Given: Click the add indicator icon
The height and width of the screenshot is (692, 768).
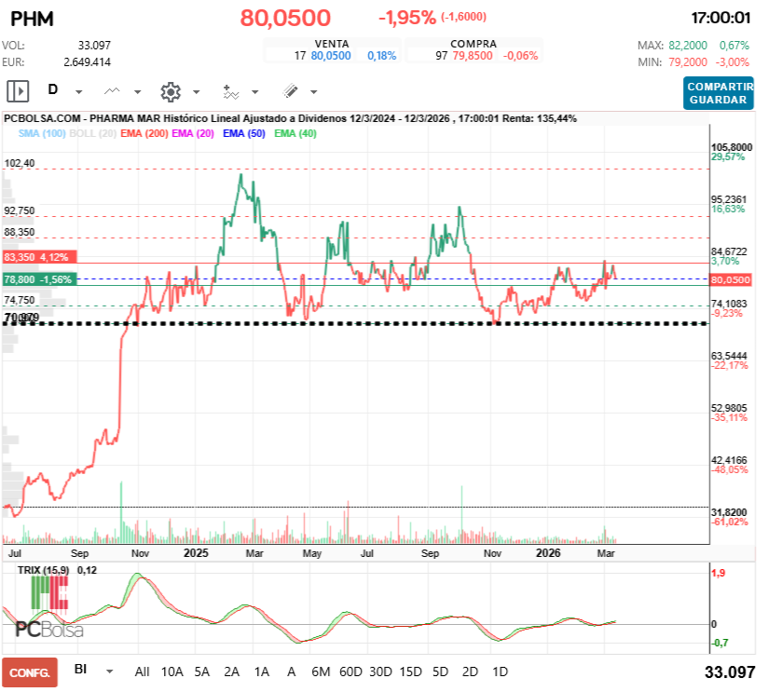Looking at the screenshot, I should click(x=229, y=90).
